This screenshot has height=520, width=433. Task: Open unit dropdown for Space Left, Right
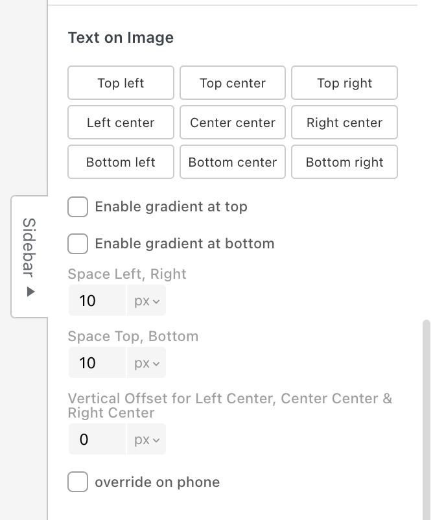tap(147, 301)
